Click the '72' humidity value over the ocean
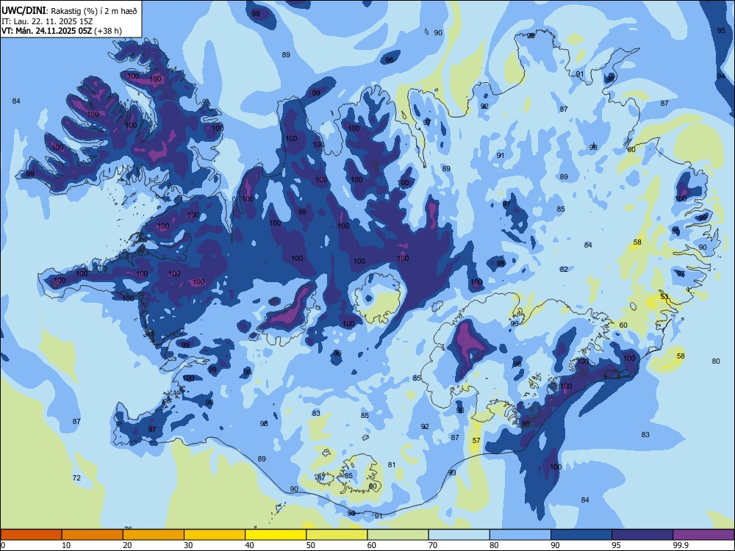735x551 pixels. (76, 478)
